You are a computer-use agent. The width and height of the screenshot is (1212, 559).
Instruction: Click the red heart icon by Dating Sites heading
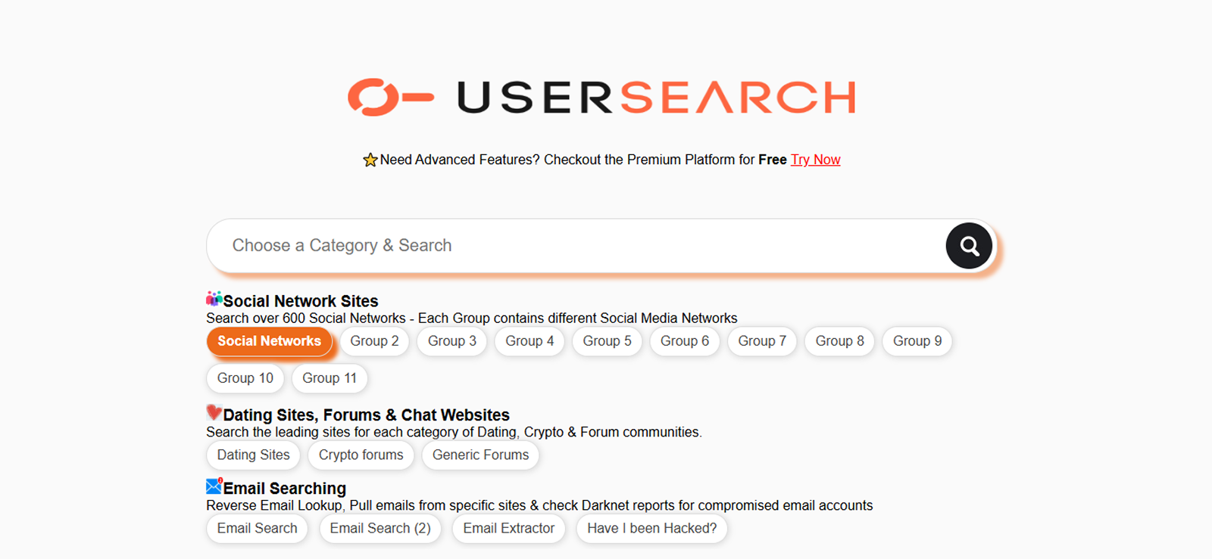click(x=214, y=412)
